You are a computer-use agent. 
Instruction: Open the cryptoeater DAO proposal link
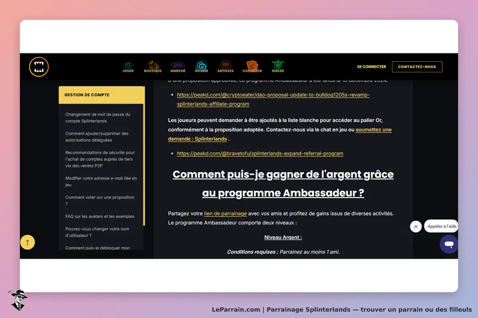(x=273, y=99)
